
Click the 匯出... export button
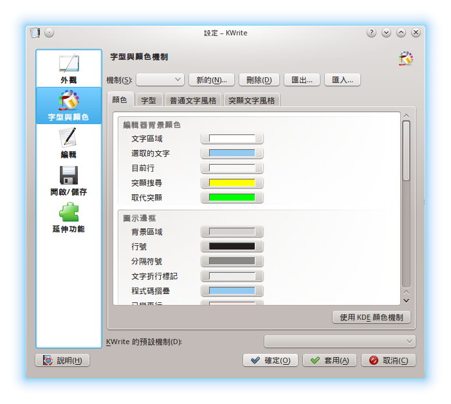[302, 80]
